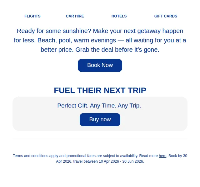Screen dimensions: 200x187
Task: Click the horizontal divider line above terms
Action: point(100,139)
